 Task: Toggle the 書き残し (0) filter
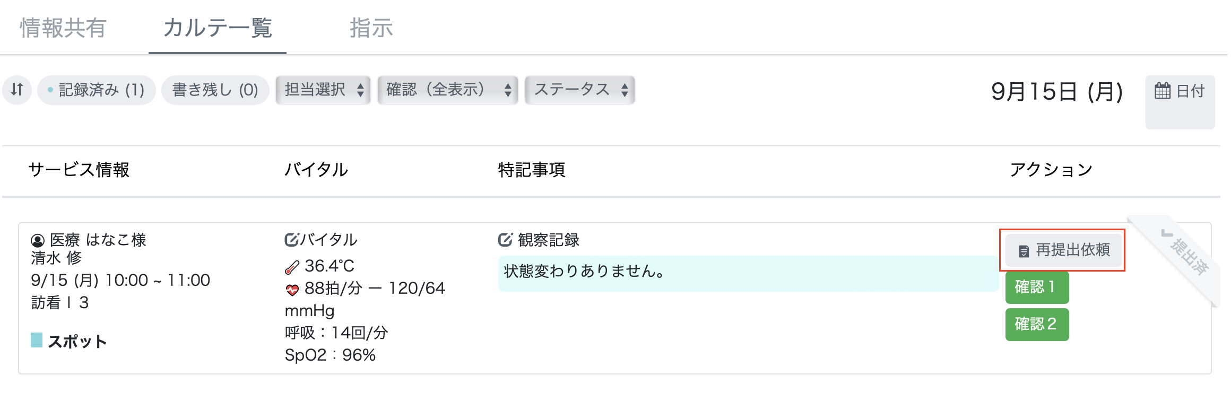pos(215,90)
